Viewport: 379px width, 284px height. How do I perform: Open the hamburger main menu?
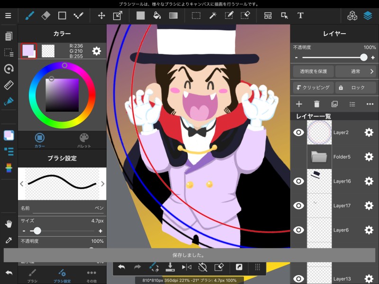click(8, 16)
